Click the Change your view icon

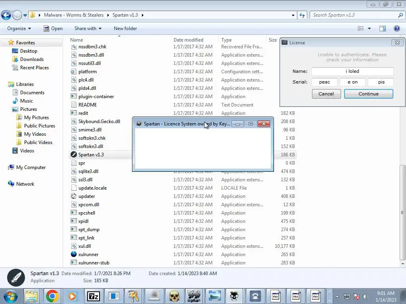click(361, 28)
